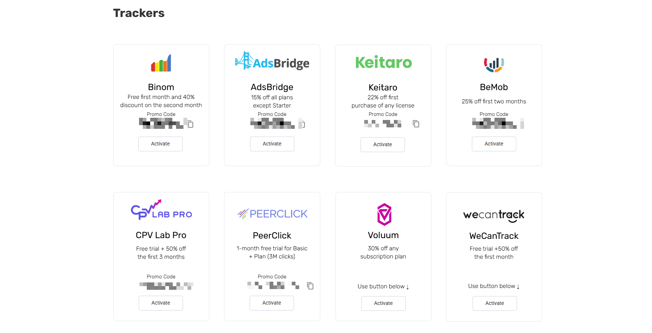Activate the Keitaro license deal
Viewport: 652px width, 333px height.
382,144
